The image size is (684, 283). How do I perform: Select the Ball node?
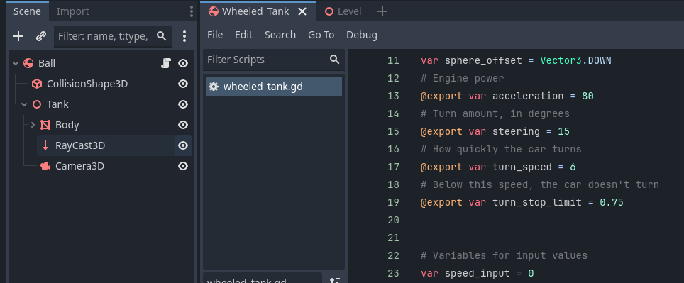(47, 63)
